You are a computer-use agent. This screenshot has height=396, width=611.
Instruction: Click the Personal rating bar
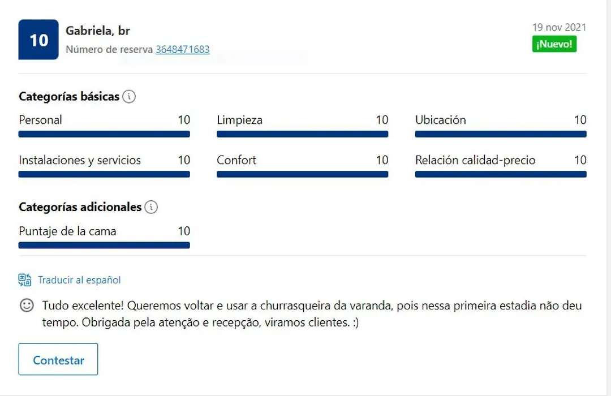click(104, 134)
